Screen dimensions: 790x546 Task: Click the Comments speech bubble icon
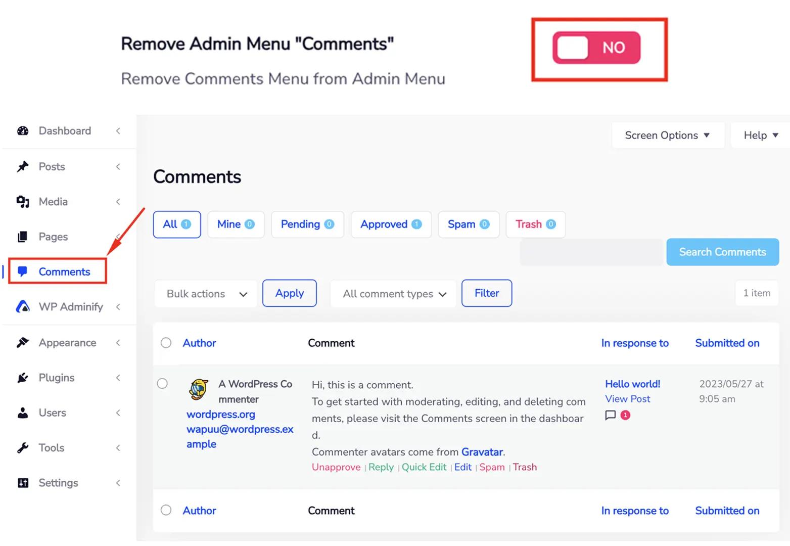pos(23,271)
